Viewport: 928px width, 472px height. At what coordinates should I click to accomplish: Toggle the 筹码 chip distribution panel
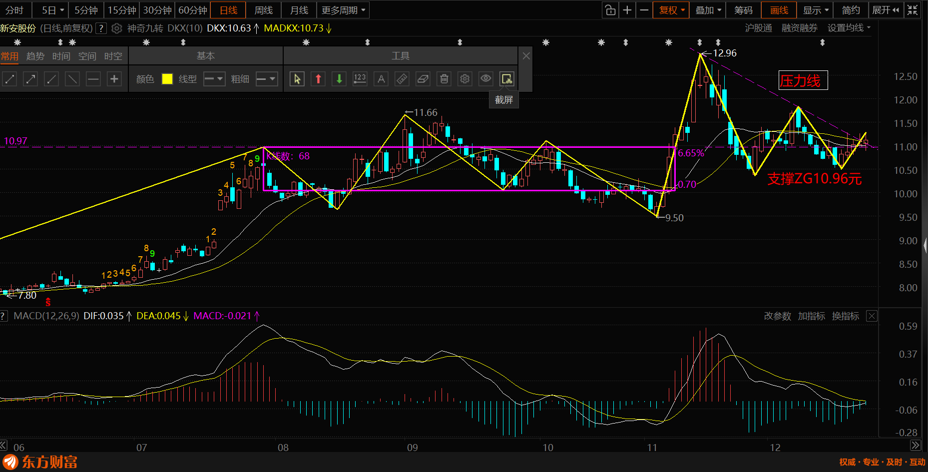point(743,10)
